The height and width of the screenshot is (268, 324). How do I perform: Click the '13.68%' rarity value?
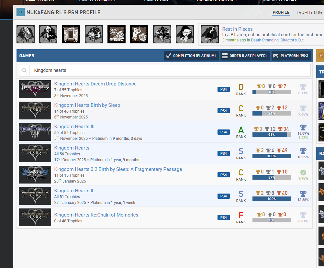point(303,200)
